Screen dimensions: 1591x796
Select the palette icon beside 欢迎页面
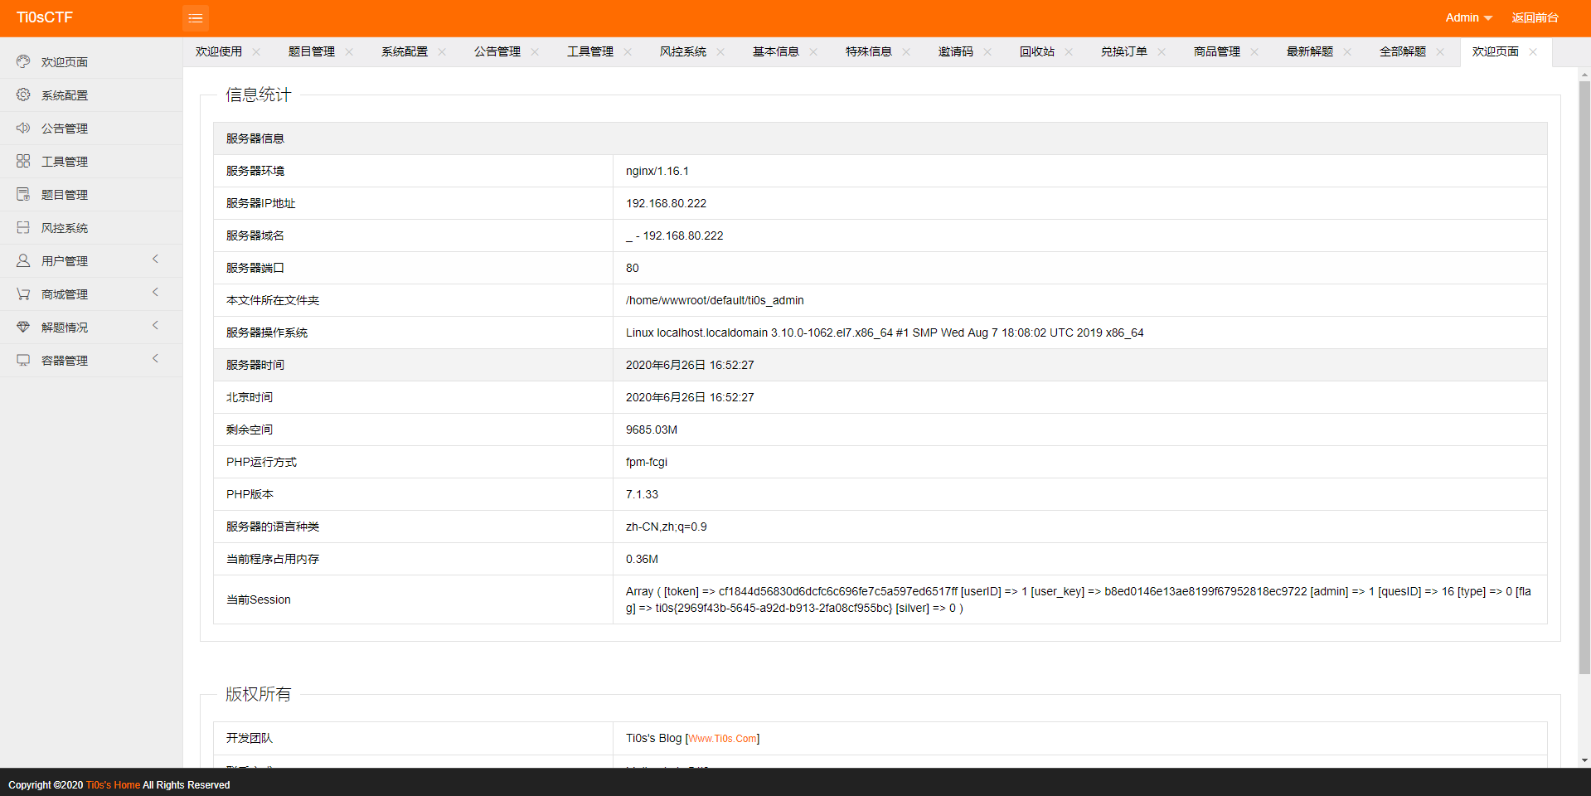click(x=23, y=61)
